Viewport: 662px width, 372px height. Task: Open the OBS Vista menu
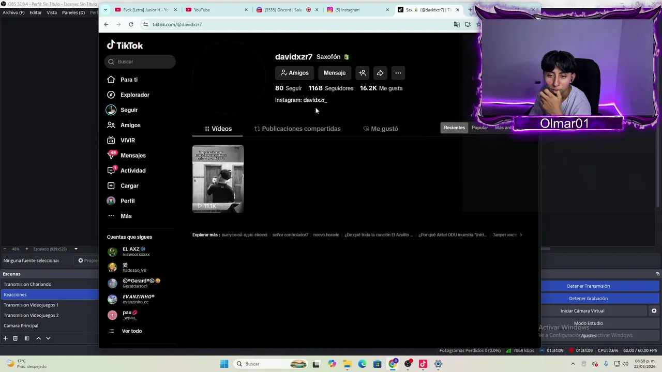click(52, 12)
